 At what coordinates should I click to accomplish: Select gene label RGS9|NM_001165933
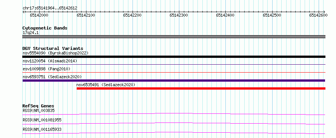42,129
